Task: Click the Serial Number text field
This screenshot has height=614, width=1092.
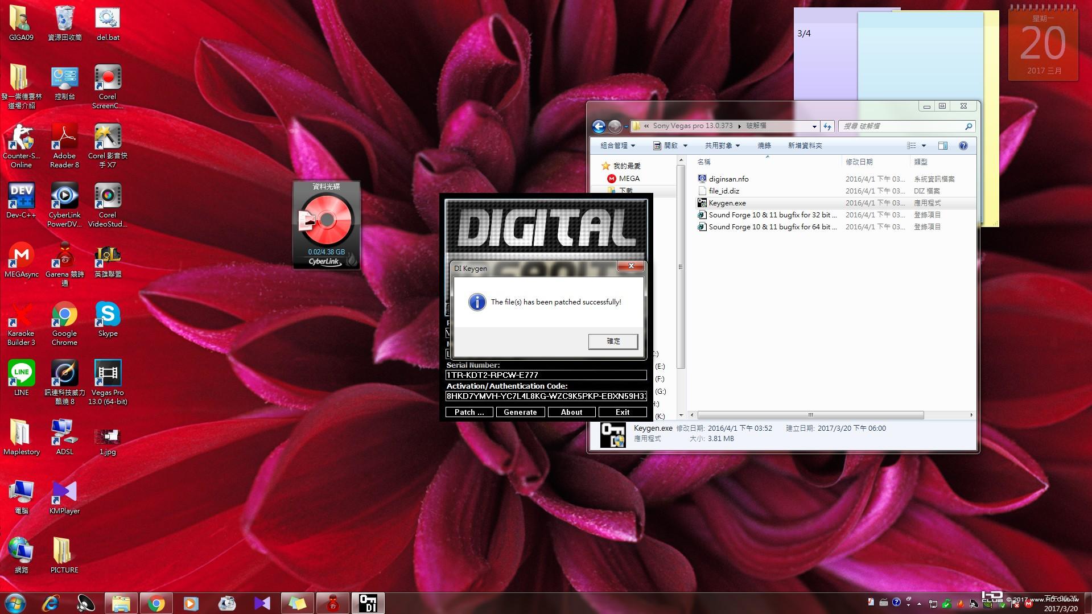Action: pos(545,375)
